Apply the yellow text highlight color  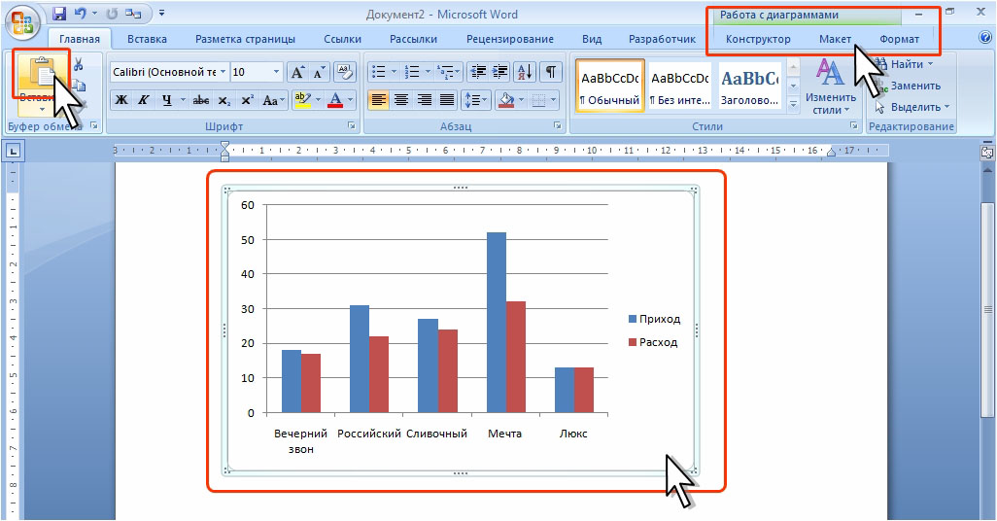click(x=302, y=100)
